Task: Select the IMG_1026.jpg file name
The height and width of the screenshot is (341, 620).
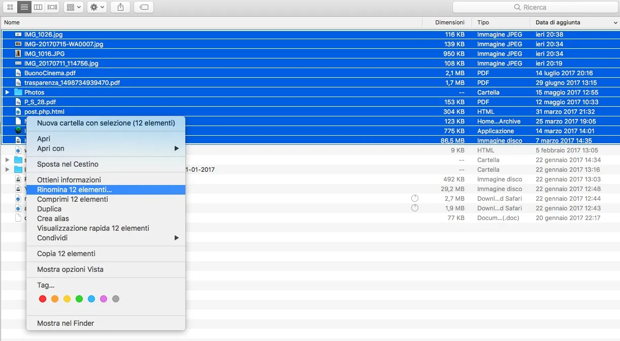Action: pyautogui.click(x=44, y=35)
